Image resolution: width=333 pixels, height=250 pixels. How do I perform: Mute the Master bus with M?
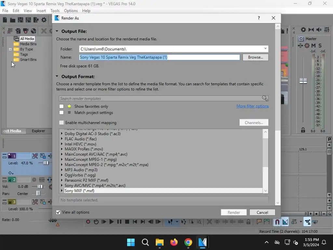point(313,46)
